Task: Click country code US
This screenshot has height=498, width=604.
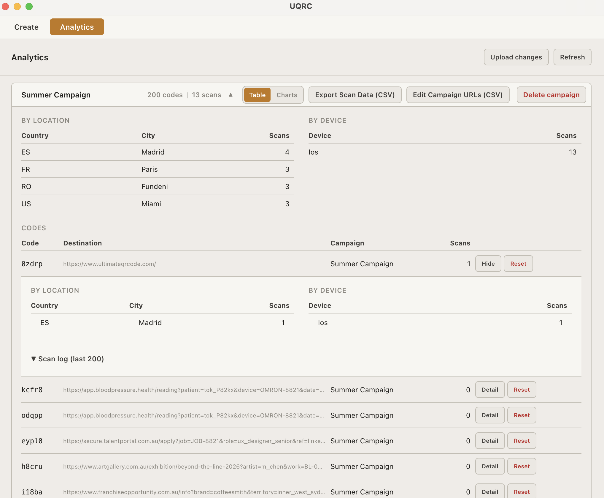Action: pos(26,204)
